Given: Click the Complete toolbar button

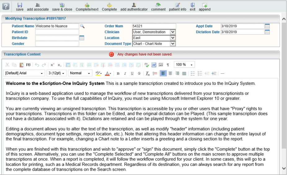Looking at the screenshot, I should 109,7.
